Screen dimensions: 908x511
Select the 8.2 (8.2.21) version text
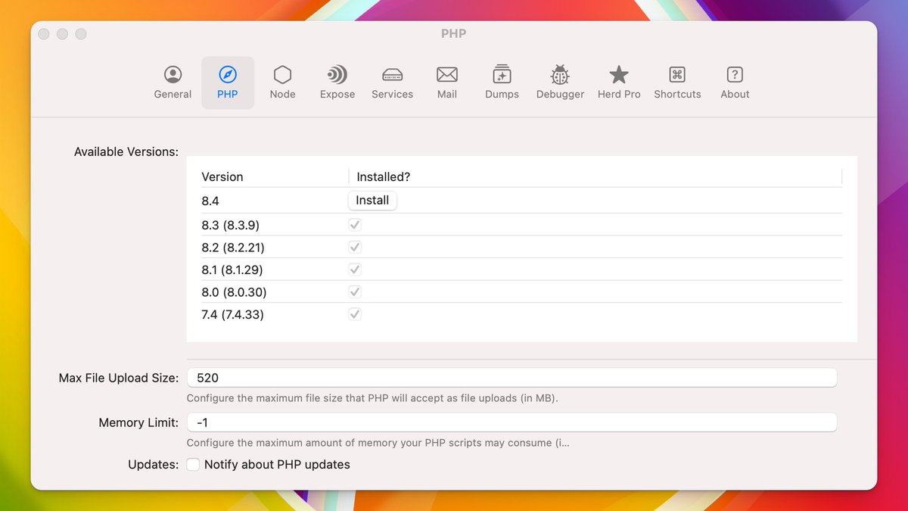click(x=233, y=248)
